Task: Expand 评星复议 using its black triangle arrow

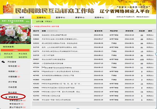Action: point(7,97)
